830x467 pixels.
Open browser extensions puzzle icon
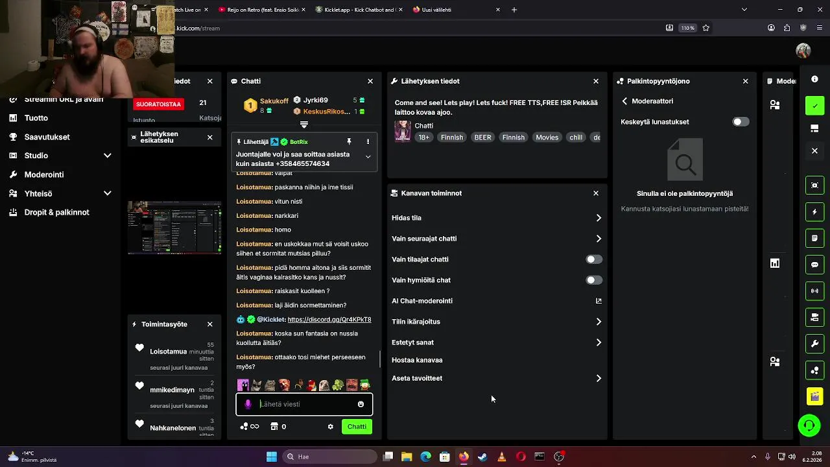click(x=787, y=28)
